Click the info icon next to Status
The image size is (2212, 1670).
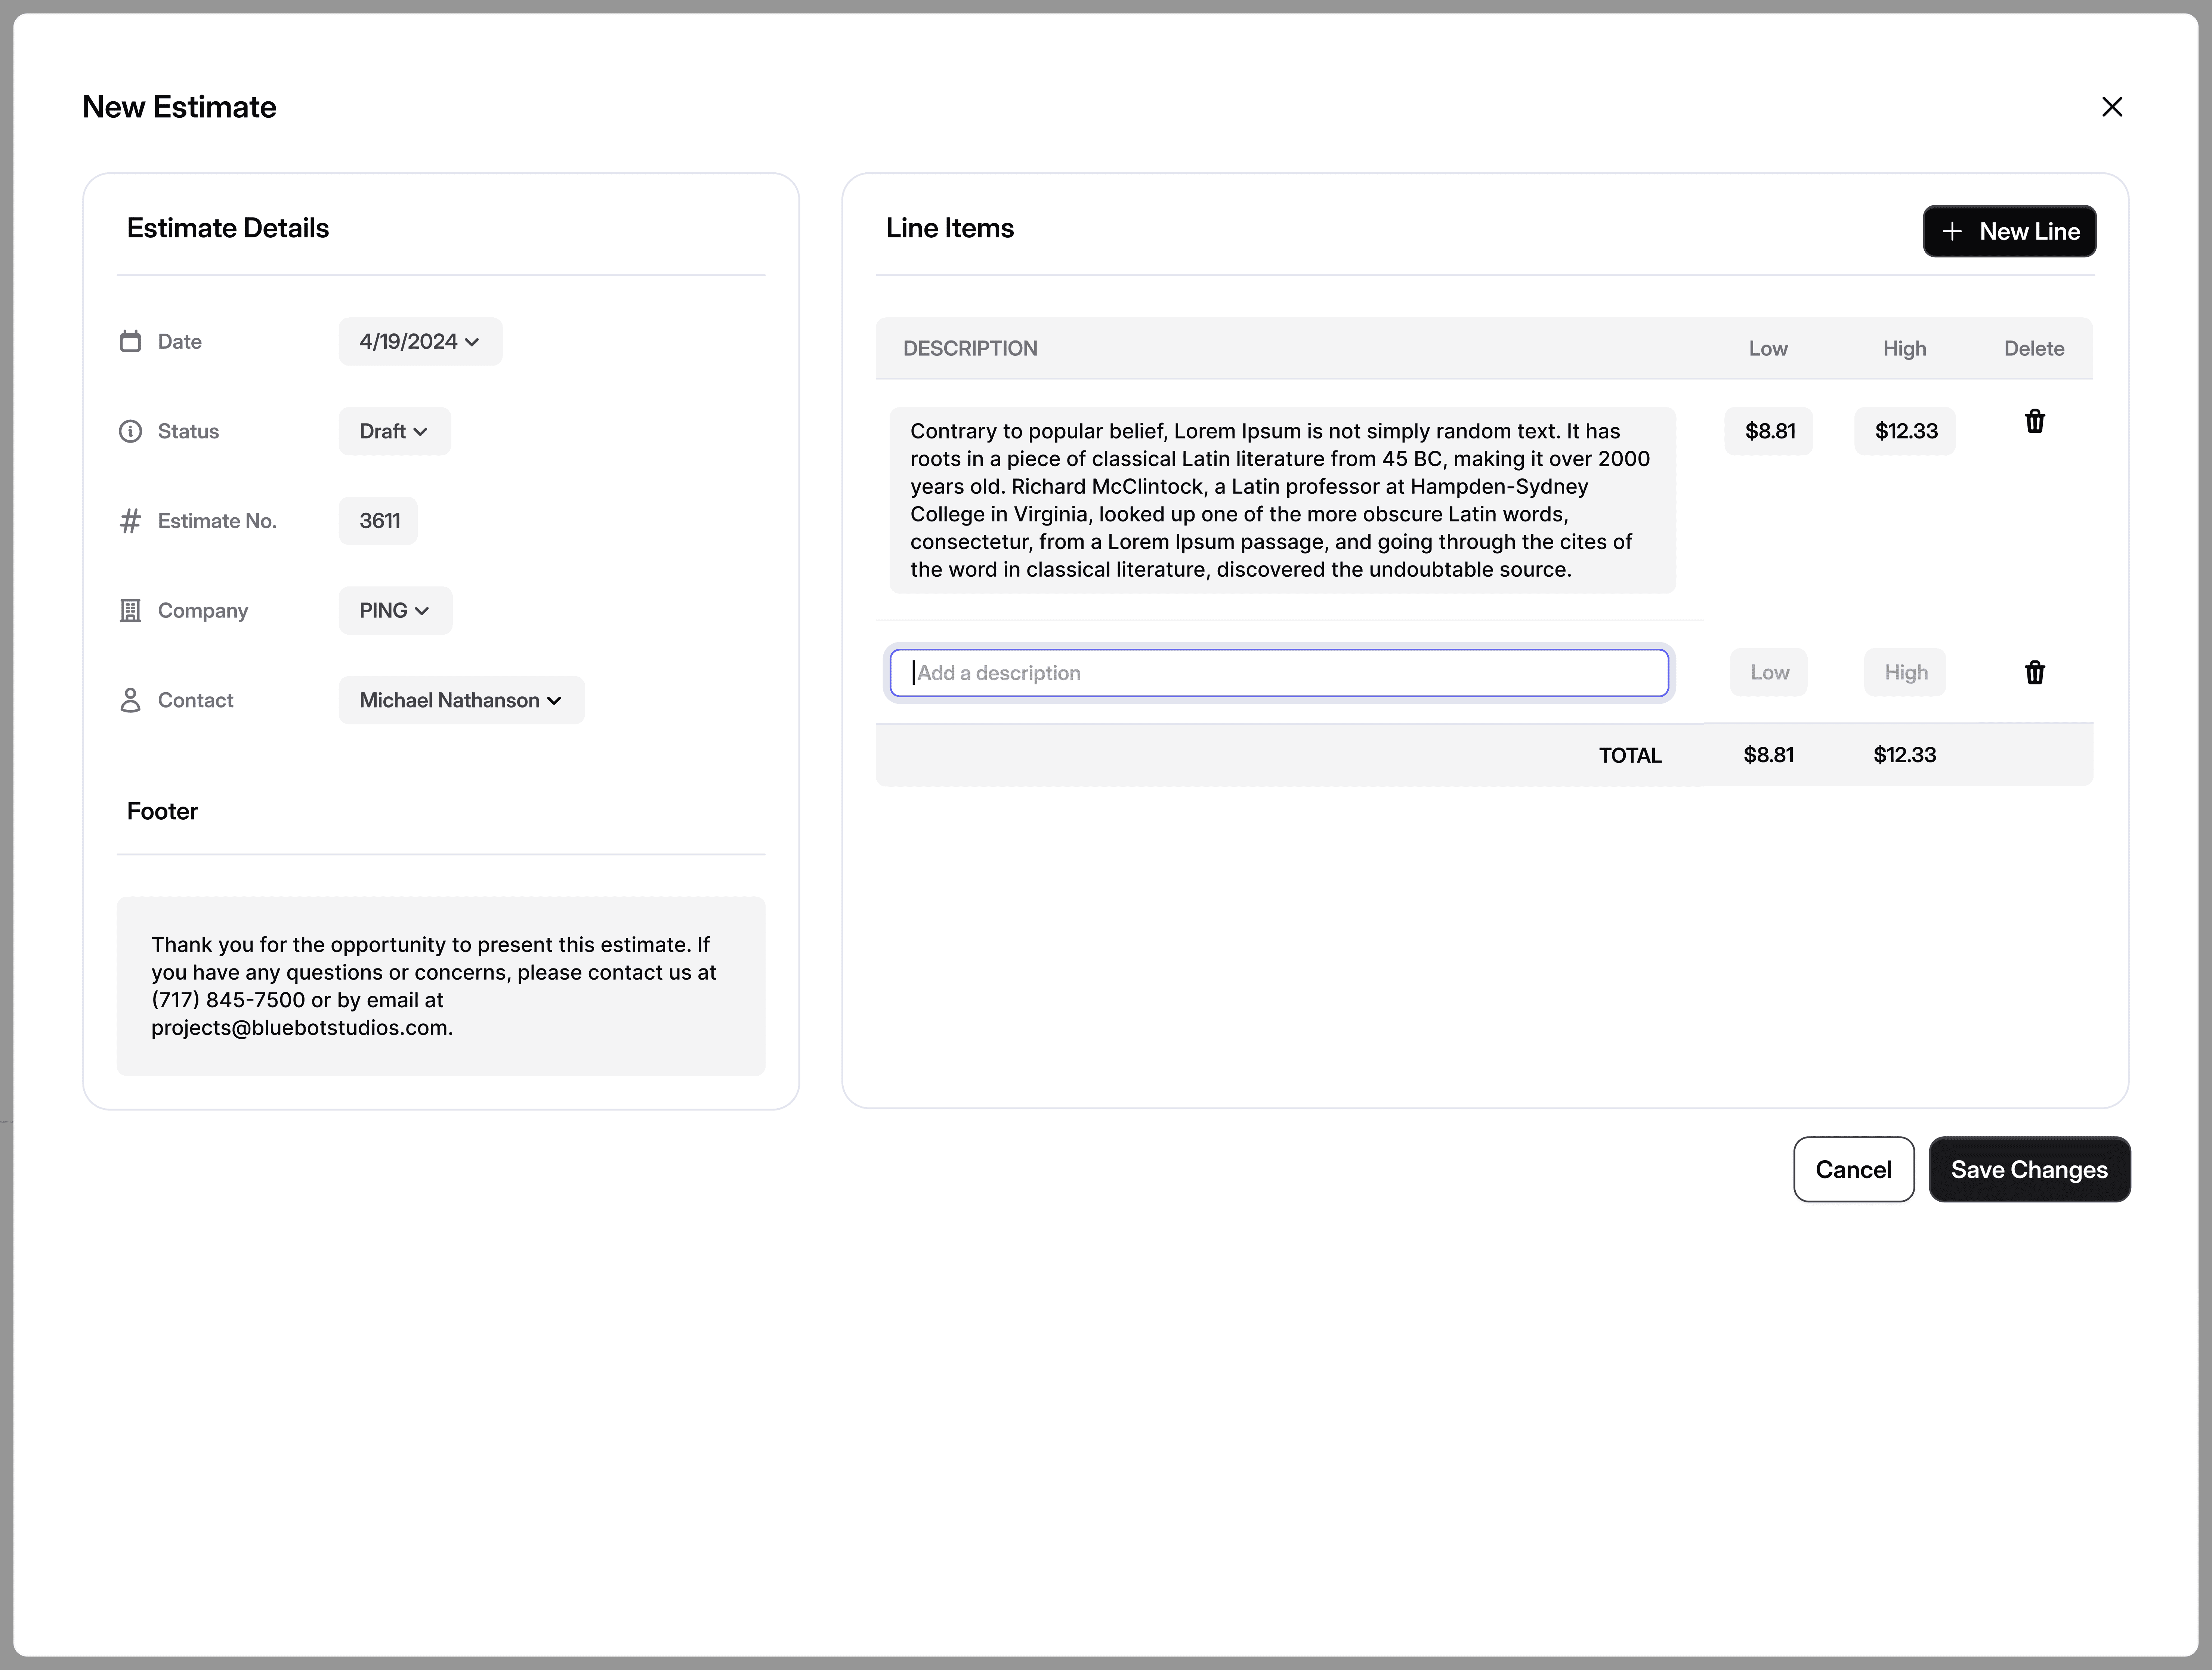(x=130, y=431)
